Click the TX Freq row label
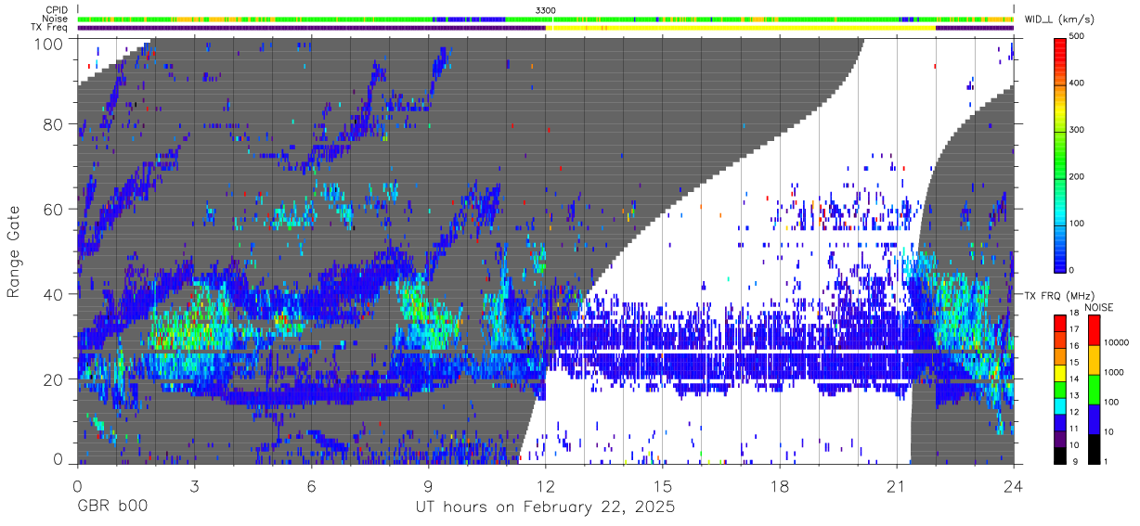The height and width of the screenshot is (526, 1140). 50,27
